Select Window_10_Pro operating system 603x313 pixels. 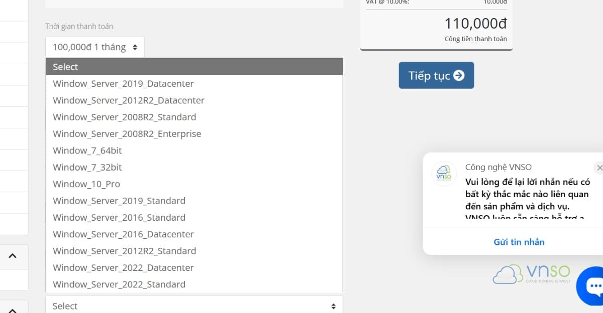pyautogui.click(x=194, y=184)
